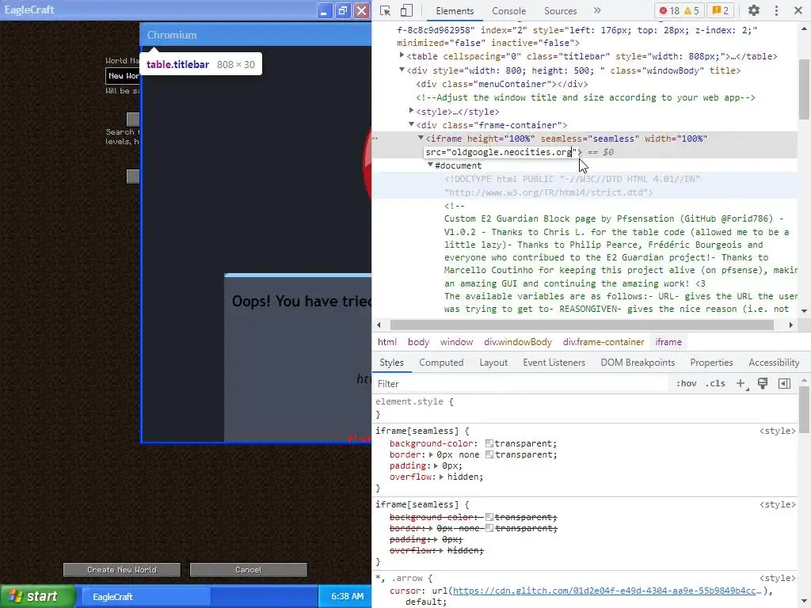
Task: Add a new style rule plus icon
Action: point(741,384)
